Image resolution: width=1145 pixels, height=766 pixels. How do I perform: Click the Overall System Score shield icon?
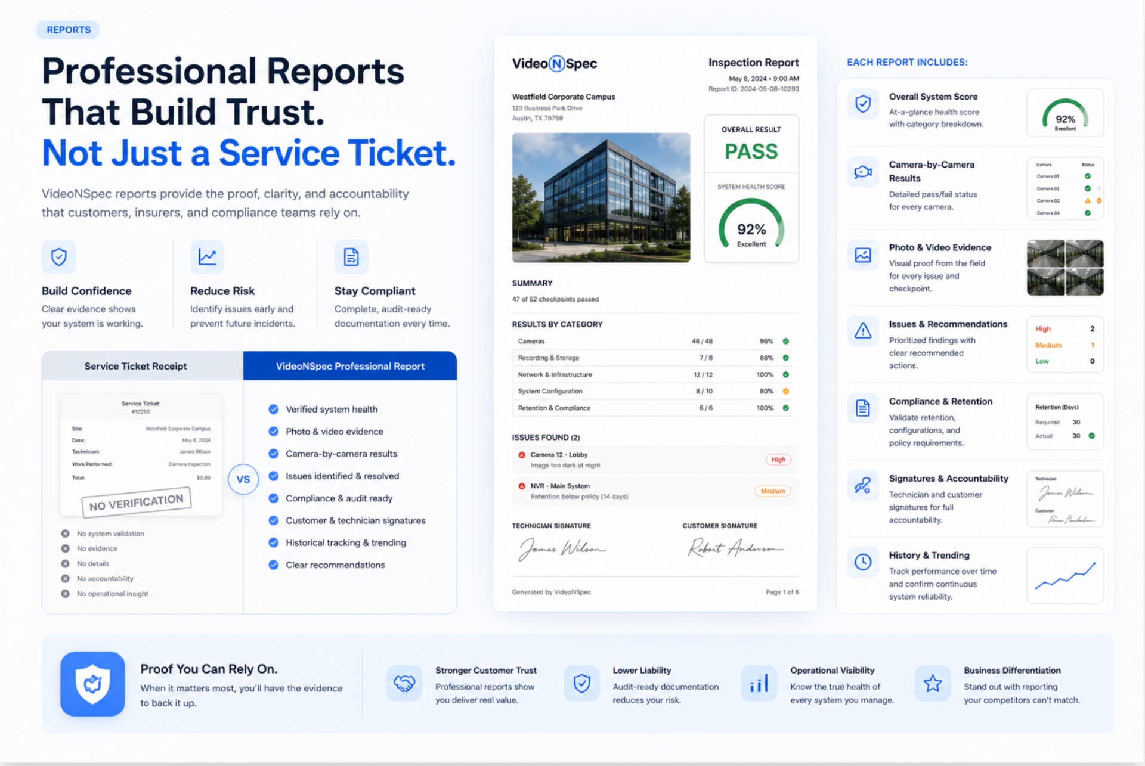pos(863,104)
